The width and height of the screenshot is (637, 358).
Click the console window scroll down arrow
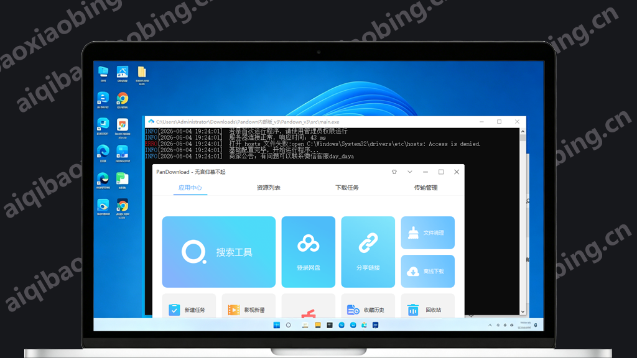coord(523,312)
